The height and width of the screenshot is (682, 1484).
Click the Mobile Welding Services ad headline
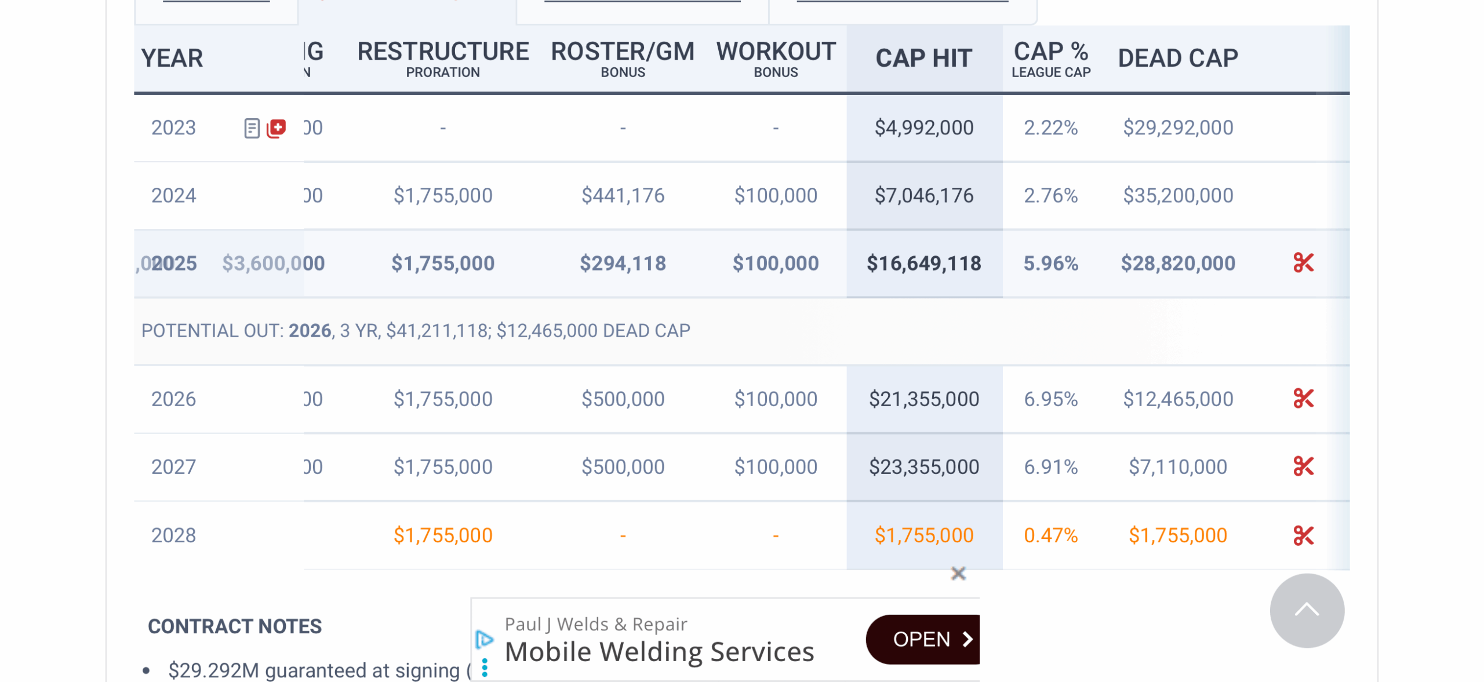[659, 652]
